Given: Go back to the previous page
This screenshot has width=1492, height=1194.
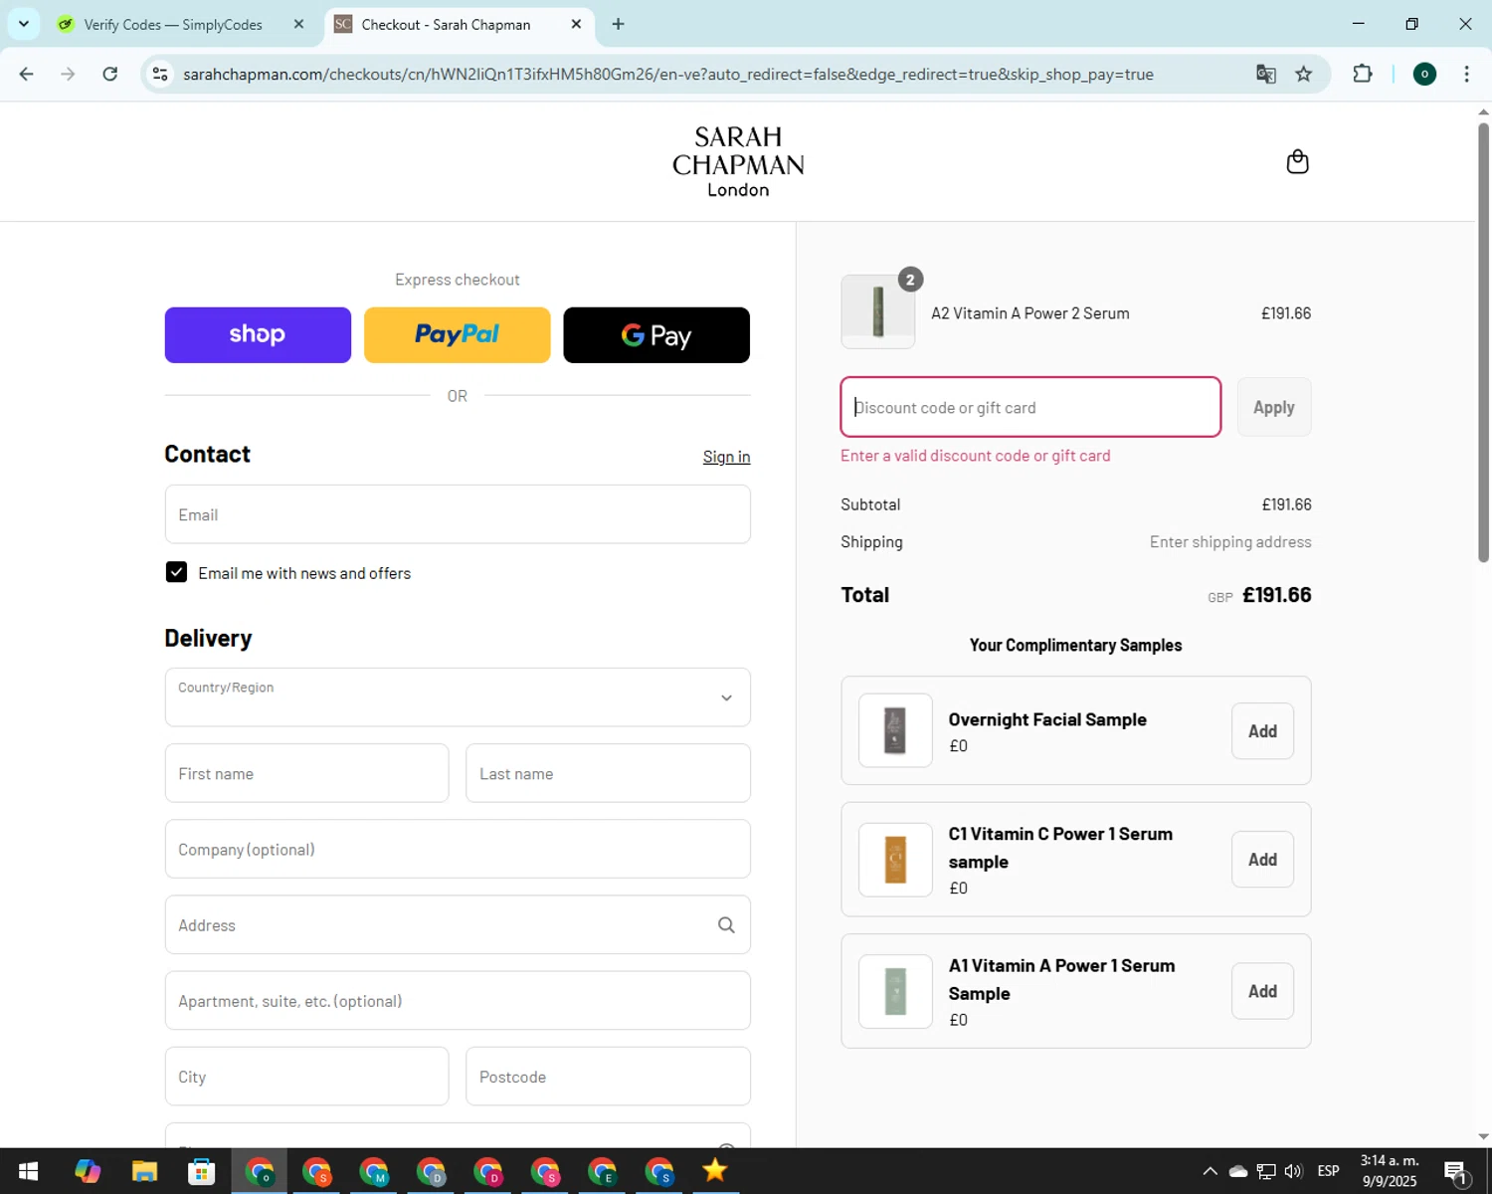Looking at the screenshot, I should coord(27,74).
